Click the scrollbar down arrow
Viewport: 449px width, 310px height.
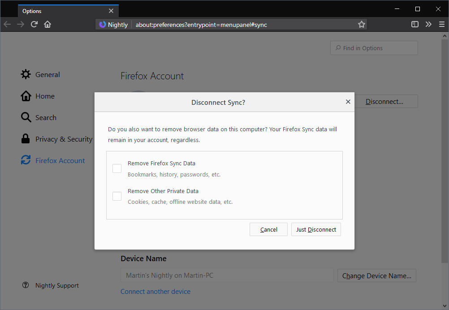(445, 306)
